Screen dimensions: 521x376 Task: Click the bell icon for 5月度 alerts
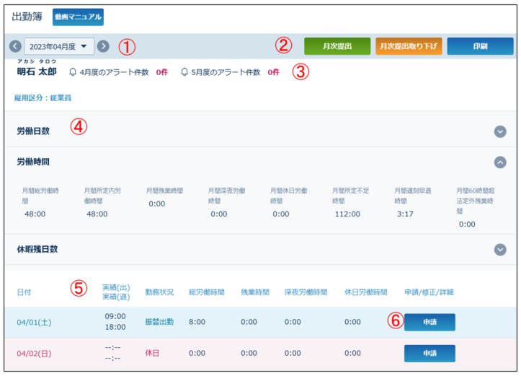tap(184, 72)
